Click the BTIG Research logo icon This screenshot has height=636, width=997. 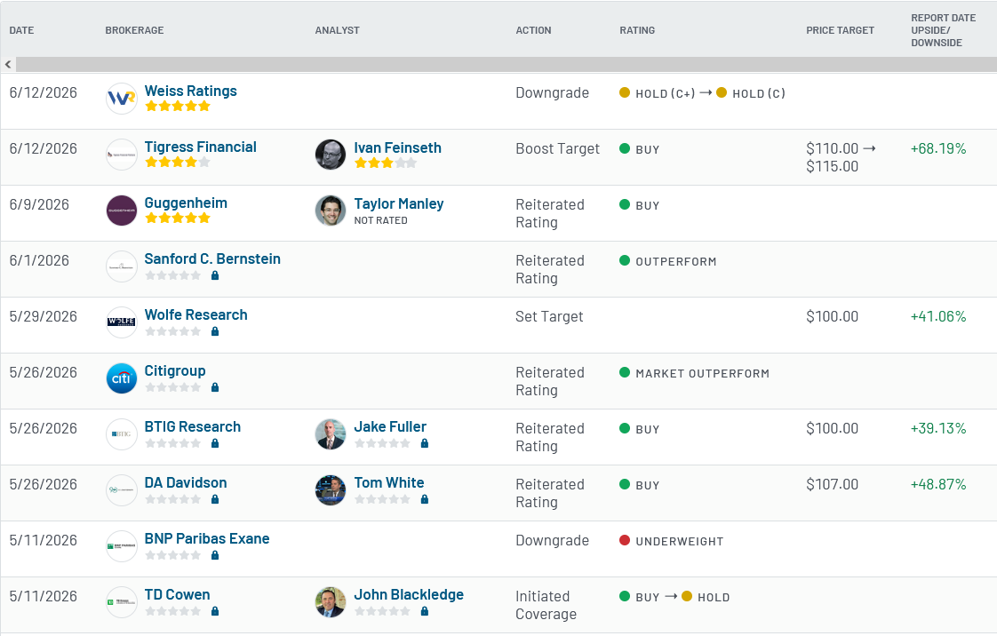(122, 434)
